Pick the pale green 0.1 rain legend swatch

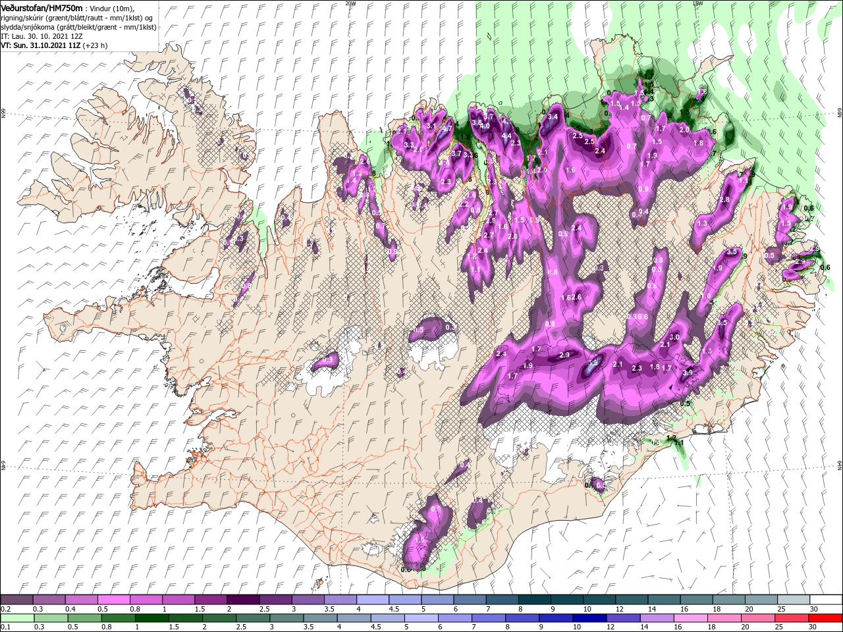(17, 618)
